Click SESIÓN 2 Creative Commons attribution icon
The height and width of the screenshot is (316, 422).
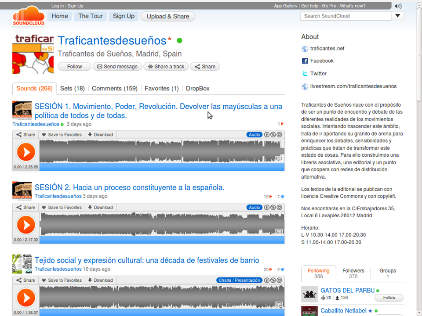coord(267,208)
